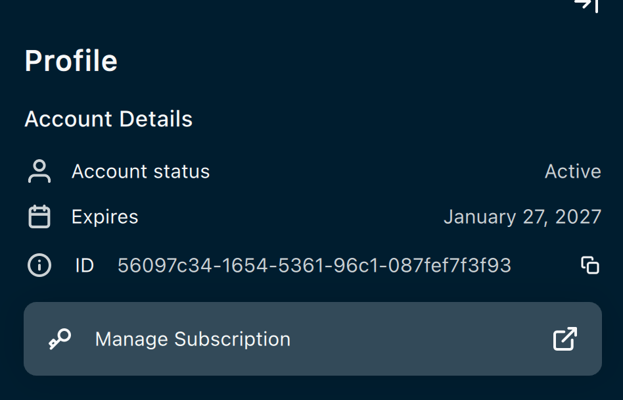Screen dimensions: 623x400
Task: Click the January 27, 2027 expiry date
Action: 522,217
